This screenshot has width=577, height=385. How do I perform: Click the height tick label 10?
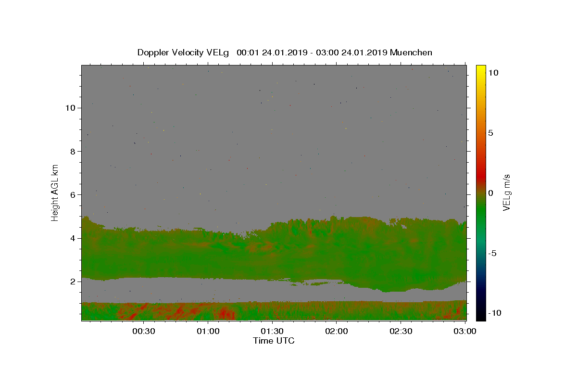[70, 108]
